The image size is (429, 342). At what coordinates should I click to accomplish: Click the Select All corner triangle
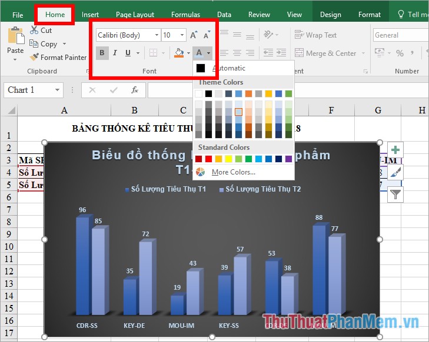click(11, 110)
